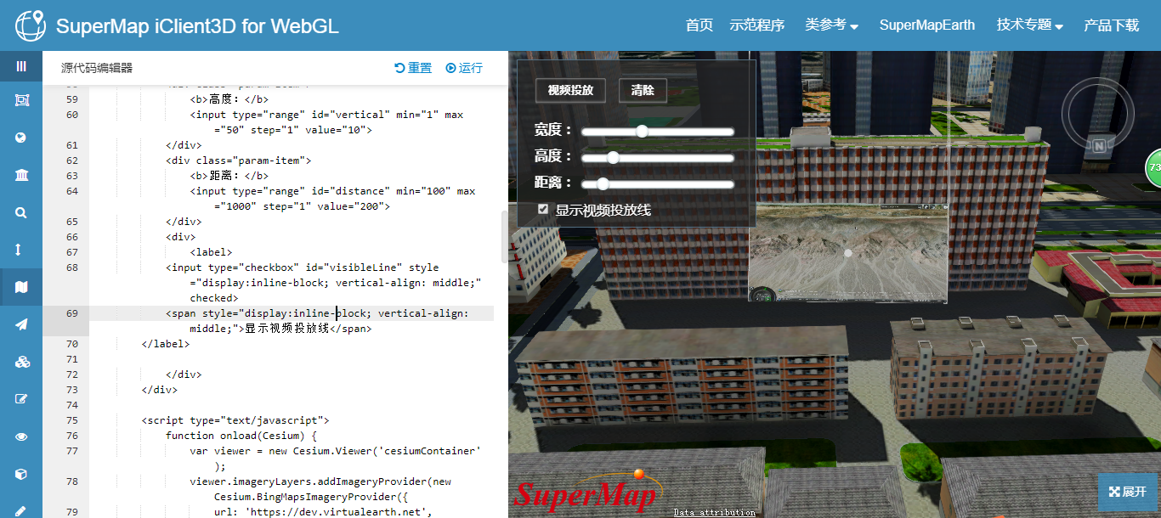1161x518 pixels.
Task: Click line number 69 in the gutter
Action: click(72, 313)
